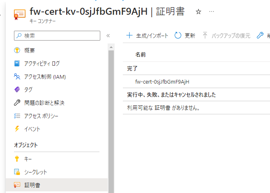Screen dimensions: 270x193
Task: Click the イベント lightning icon
Action: click(x=17, y=129)
